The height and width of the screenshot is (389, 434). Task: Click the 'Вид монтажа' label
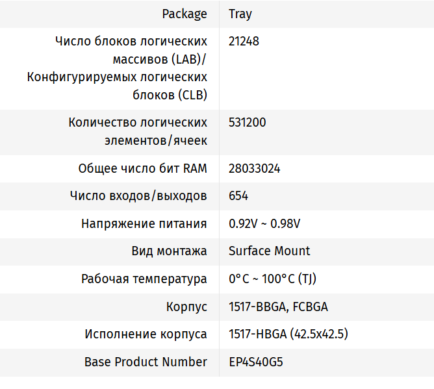[169, 251]
